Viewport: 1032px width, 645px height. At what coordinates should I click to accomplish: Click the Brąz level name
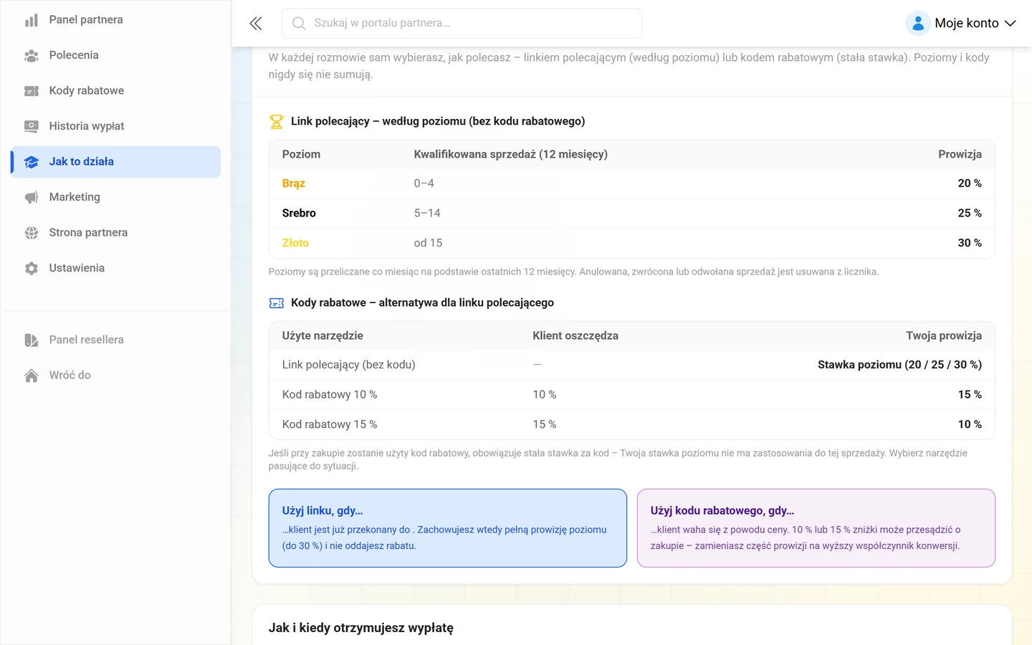pyautogui.click(x=293, y=183)
